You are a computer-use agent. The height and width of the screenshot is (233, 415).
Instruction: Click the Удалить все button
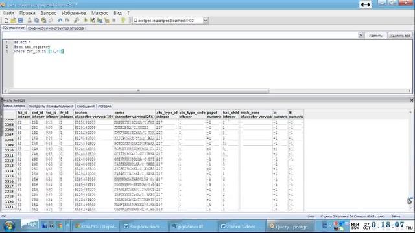click(400, 36)
